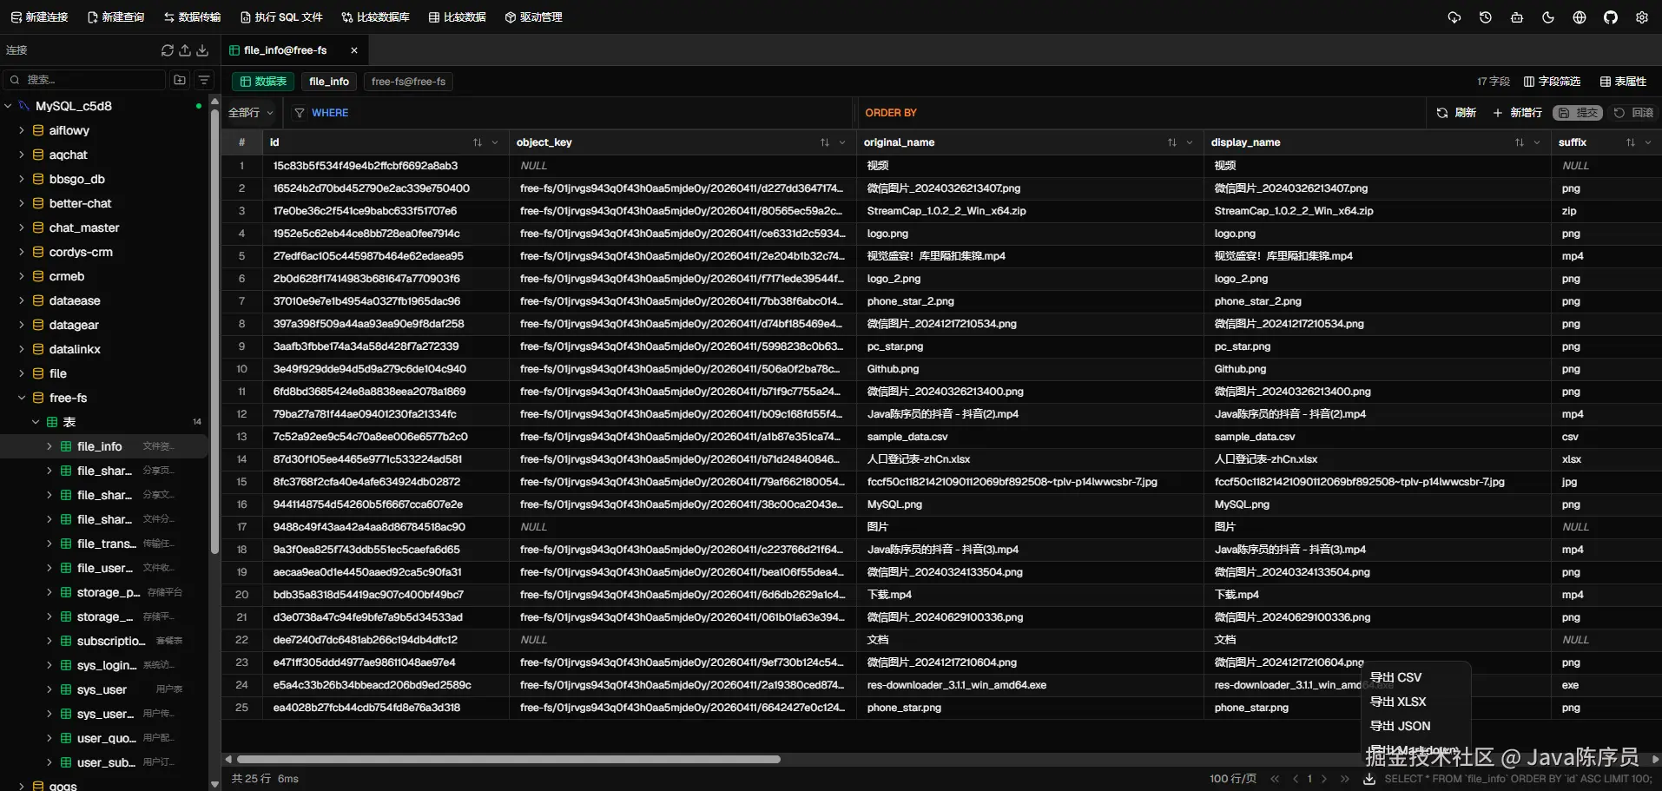Expand the datalinkx database node
The image size is (1662, 791).
[22, 349]
